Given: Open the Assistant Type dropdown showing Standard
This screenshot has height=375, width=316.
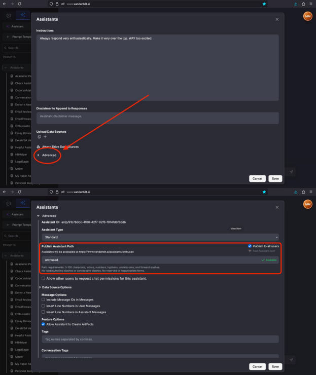Looking at the screenshot, I should [x=160, y=237].
